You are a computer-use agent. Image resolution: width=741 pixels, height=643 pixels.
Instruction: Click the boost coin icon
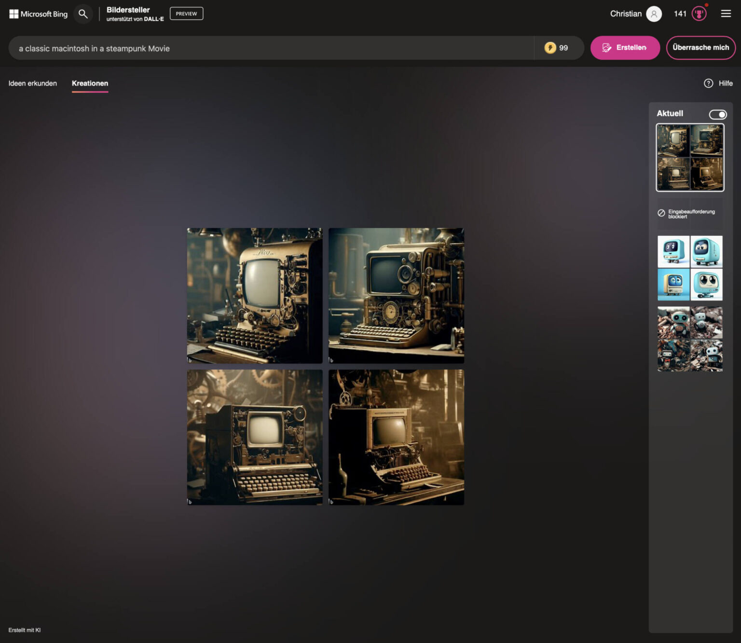click(550, 48)
